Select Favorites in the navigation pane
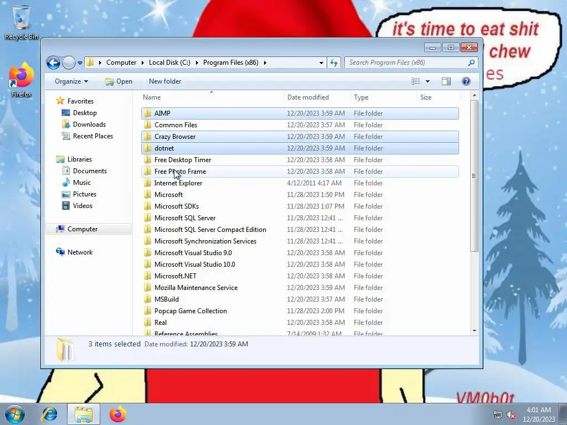Image resolution: width=567 pixels, height=425 pixels. coord(80,101)
